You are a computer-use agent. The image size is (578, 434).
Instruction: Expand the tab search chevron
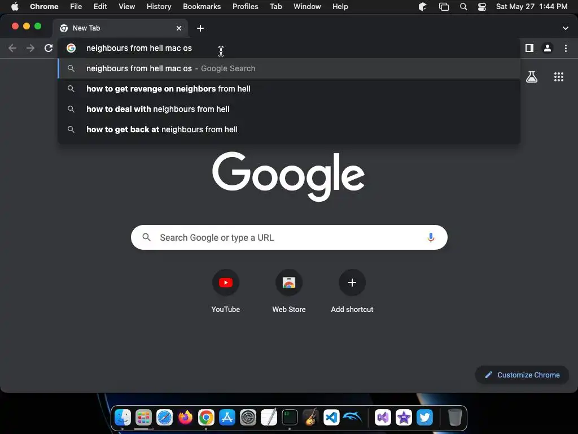point(566,28)
